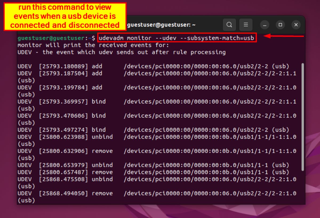Viewport: 320px width, 218px height.
Task: Click the trailing (usb) wrapped text line
Action: click(x=24, y=200)
